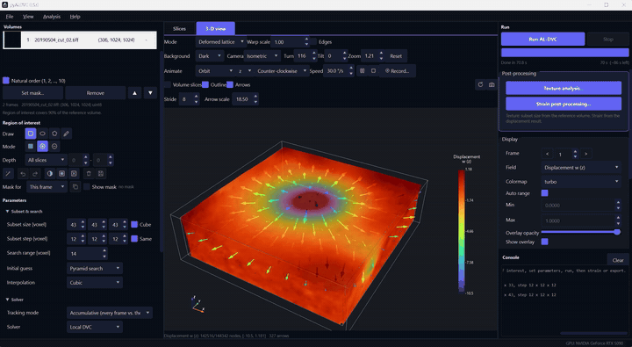Screen dimensions: 632x347
Task: Open the Counter-clockwise direction dropdown
Action: (282, 71)
